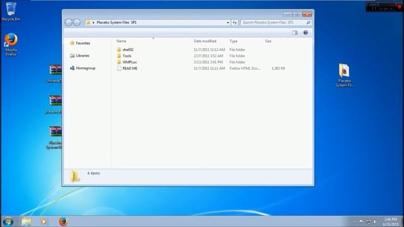Open the Windows Start menu
The width and height of the screenshot is (404, 227).
tap(8, 221)
